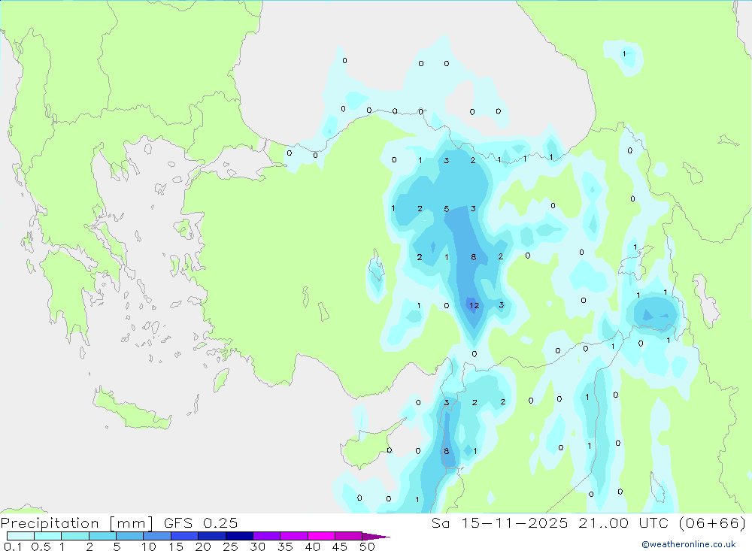The width and height of the screenshot is (752, 551).
Task: Click the legend label '0.5'
Action: (x=41, y=546)
